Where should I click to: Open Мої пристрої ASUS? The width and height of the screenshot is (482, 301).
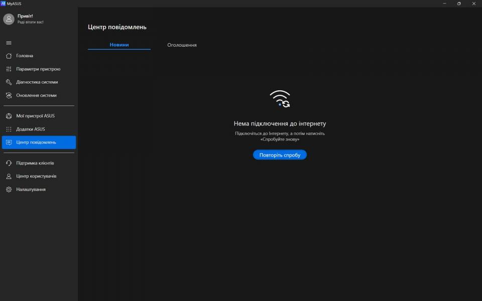click(x=39, y=116)
